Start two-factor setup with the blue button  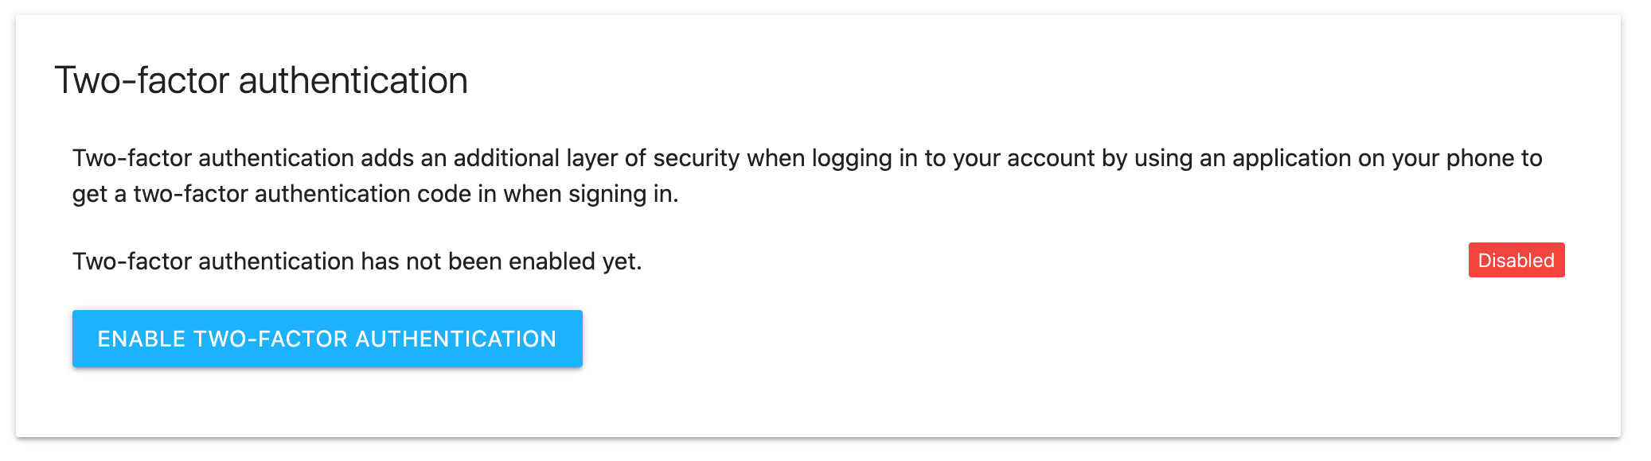pyautogui.click(x=327, y=339)
